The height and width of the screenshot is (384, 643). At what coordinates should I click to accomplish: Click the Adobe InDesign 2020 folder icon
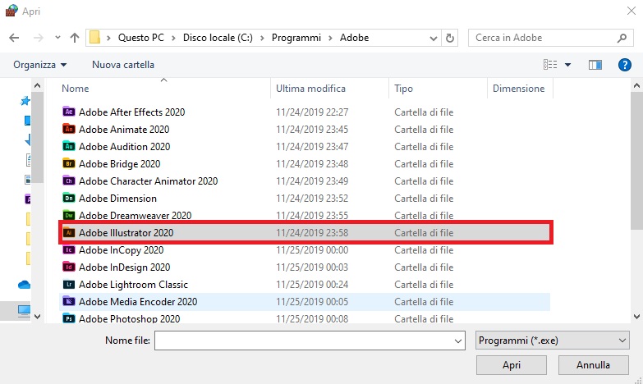coord(68,267)
